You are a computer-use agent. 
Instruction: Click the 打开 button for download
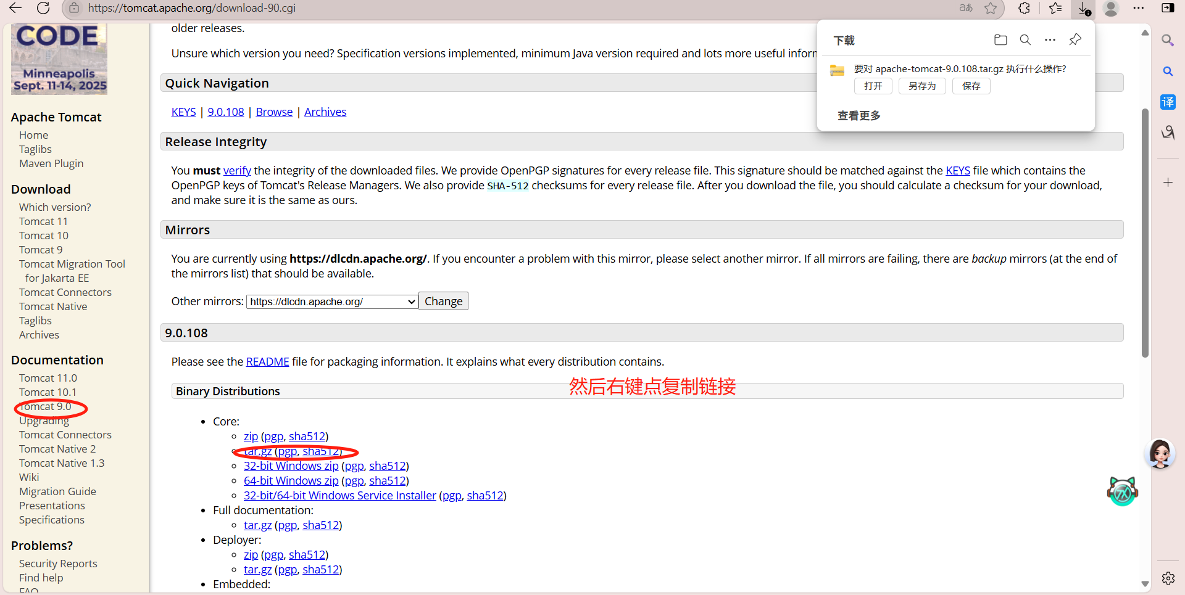pos(873,86)
